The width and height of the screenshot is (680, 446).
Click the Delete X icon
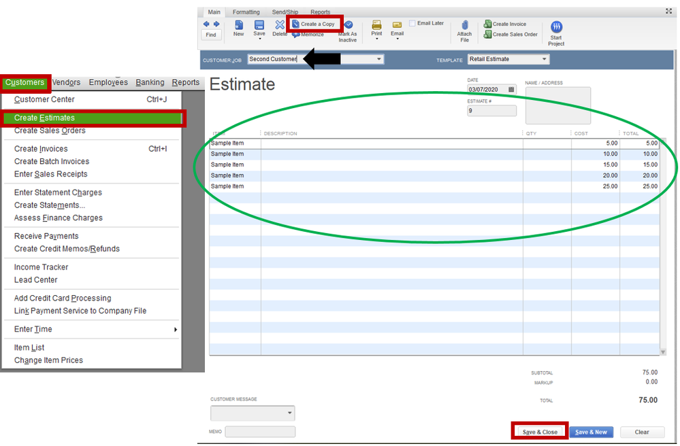click(280, 24)
